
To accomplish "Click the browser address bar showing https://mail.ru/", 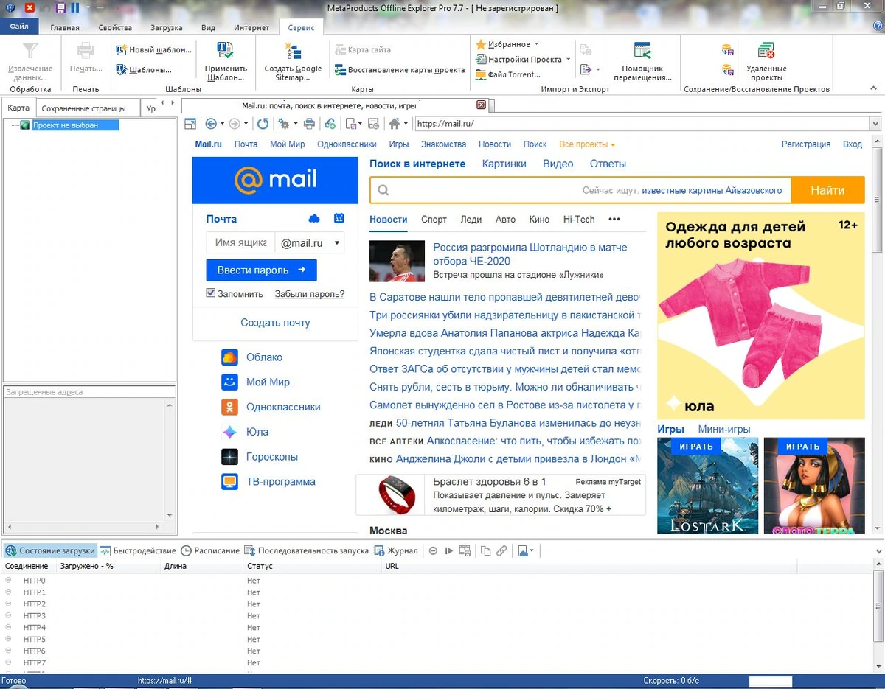I will point(642,124).
